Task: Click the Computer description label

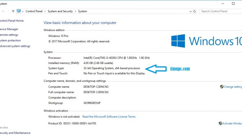Action: [62, 98]
